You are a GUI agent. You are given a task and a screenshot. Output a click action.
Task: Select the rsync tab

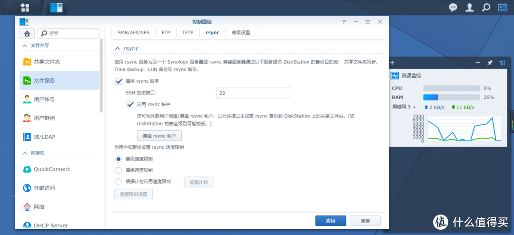[212, 33]
